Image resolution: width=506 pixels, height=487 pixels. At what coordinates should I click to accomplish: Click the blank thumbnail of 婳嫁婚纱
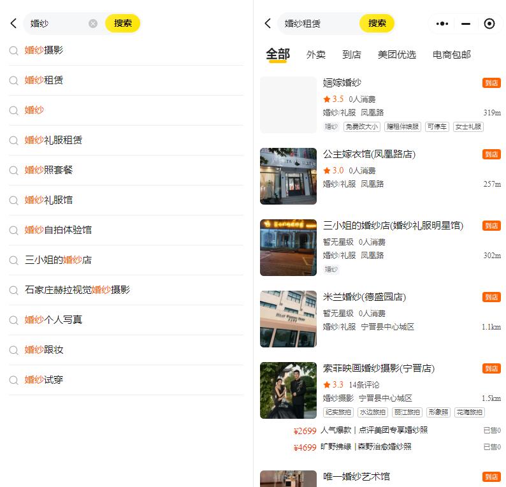tap(288, 105)
